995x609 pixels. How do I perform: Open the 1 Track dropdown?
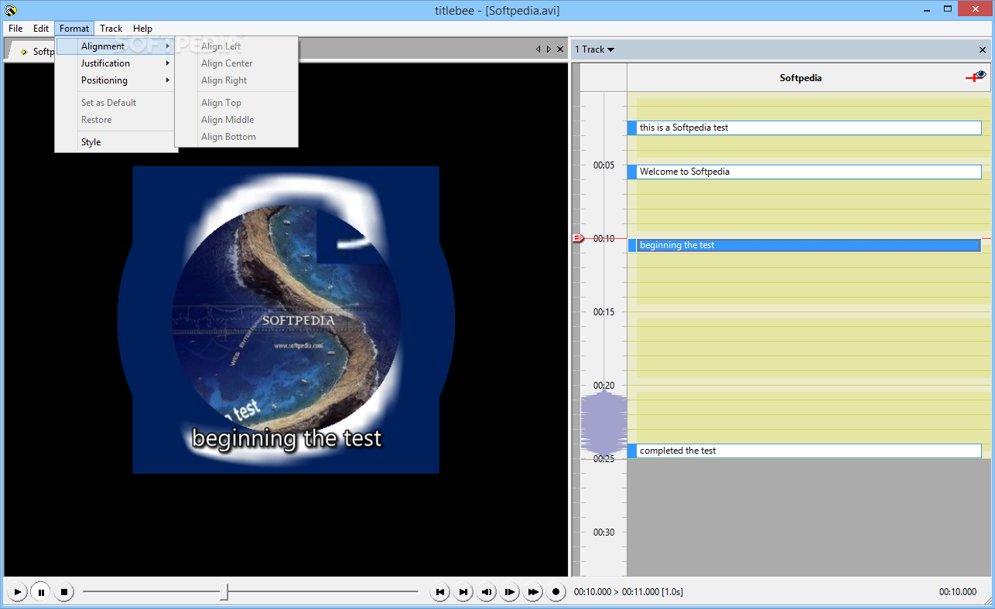(594, 49)
